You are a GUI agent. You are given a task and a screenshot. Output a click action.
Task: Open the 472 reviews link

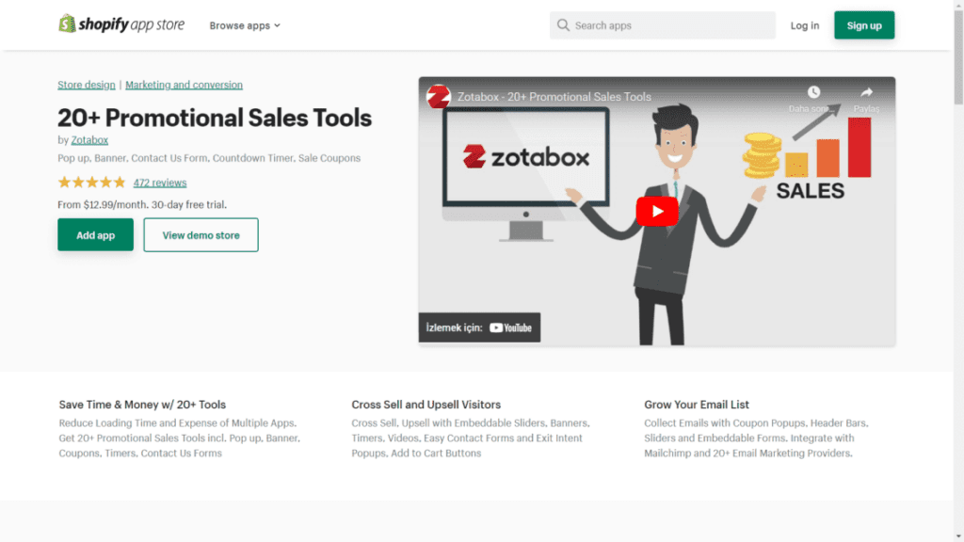point(159,182)
